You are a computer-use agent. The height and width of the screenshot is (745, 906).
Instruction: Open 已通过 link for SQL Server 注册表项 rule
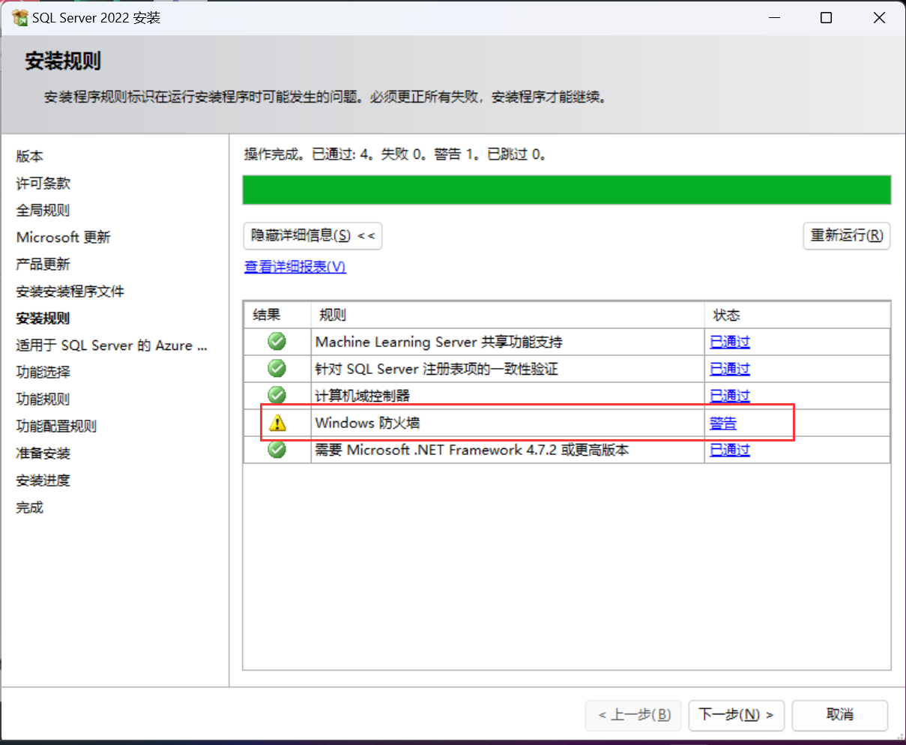730,369
